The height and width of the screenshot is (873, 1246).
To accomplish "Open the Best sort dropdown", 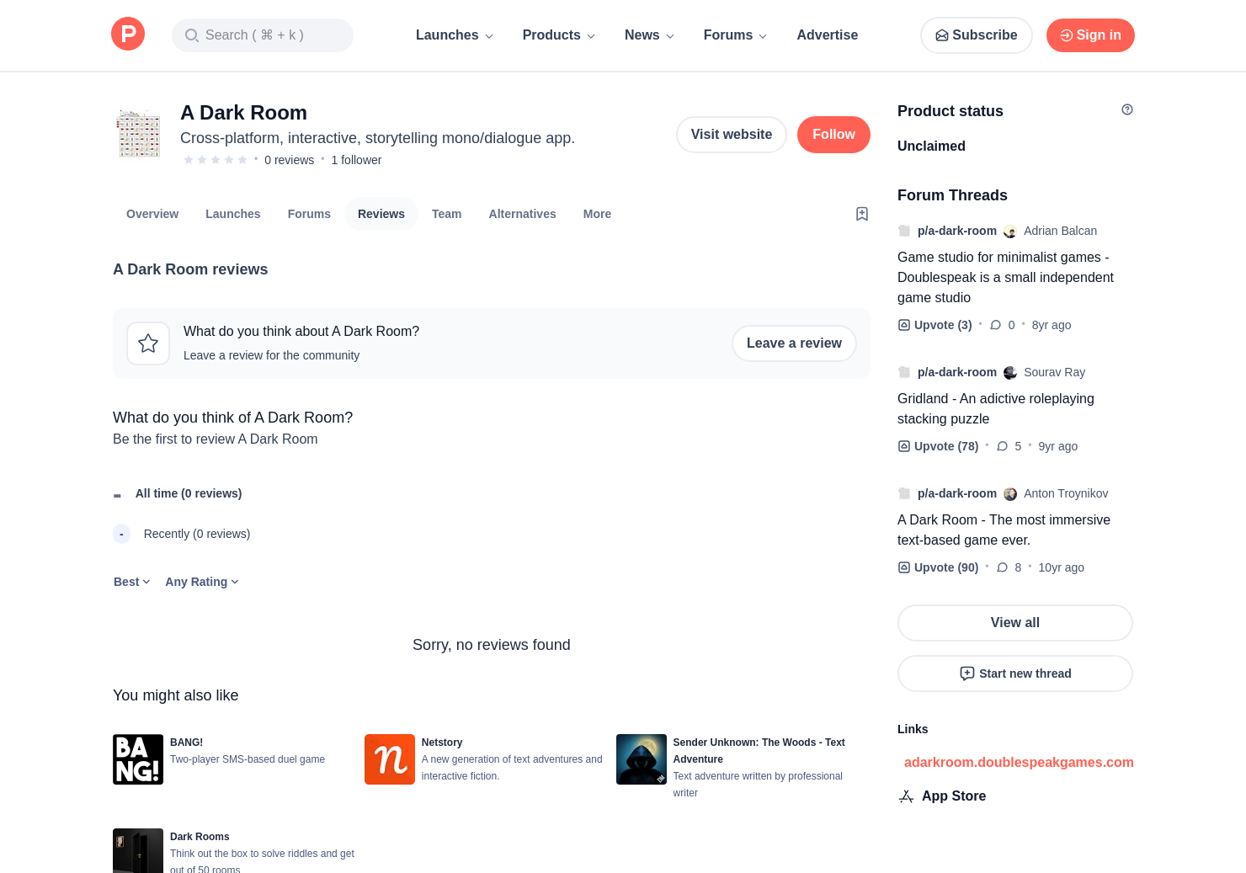I will (x=132, y=582).
